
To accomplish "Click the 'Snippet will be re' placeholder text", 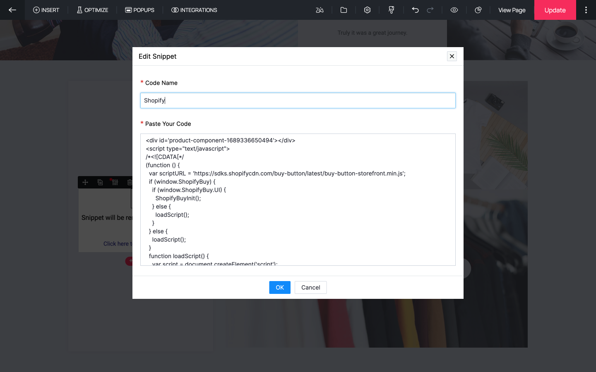I will (107, 218).
